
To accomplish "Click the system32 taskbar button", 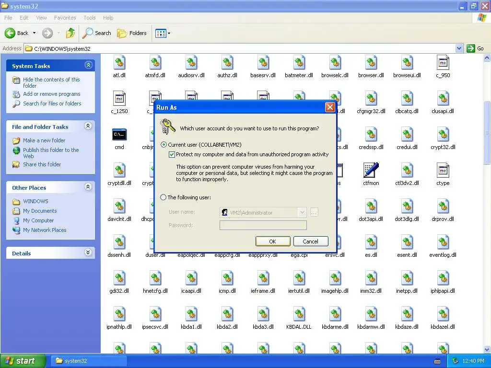I will (89, 361).
